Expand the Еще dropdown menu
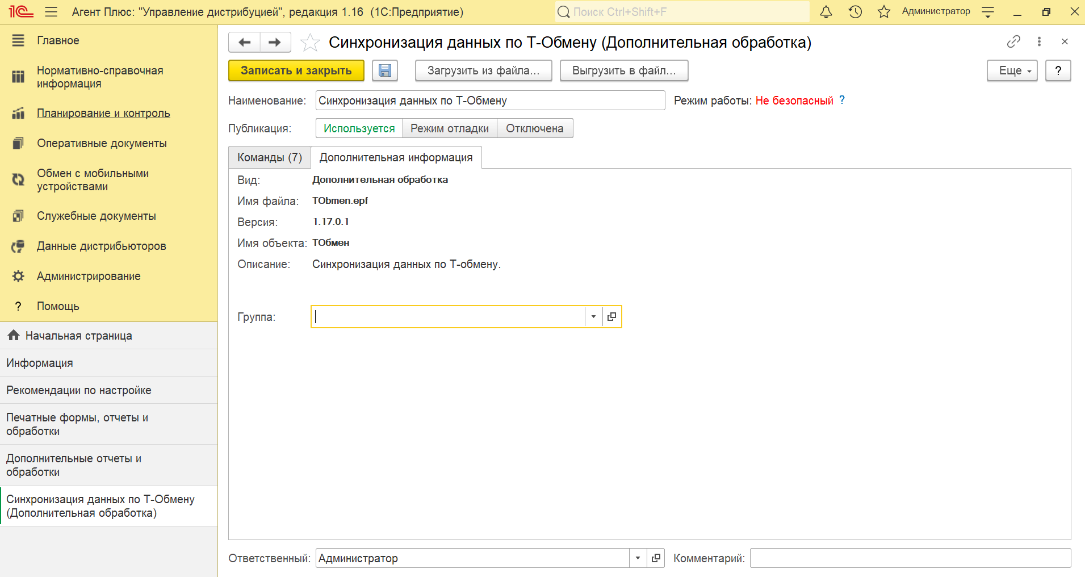 pyautogui.click(x=1012, y=70)
